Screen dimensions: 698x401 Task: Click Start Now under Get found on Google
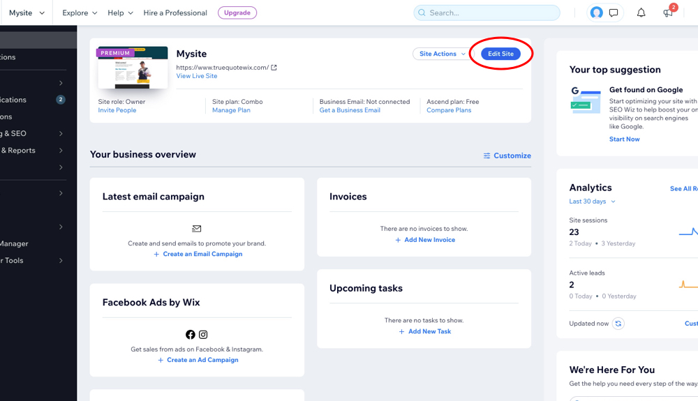[625, 139]
